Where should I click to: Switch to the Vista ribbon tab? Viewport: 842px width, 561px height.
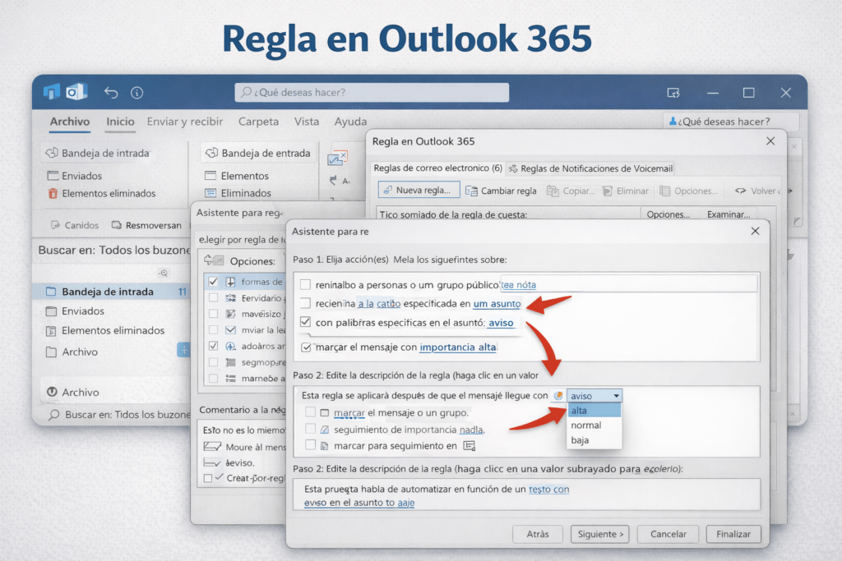306,121
